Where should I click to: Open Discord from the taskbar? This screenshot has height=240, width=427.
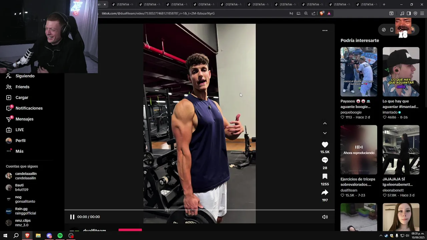click(x=49, y=236)
